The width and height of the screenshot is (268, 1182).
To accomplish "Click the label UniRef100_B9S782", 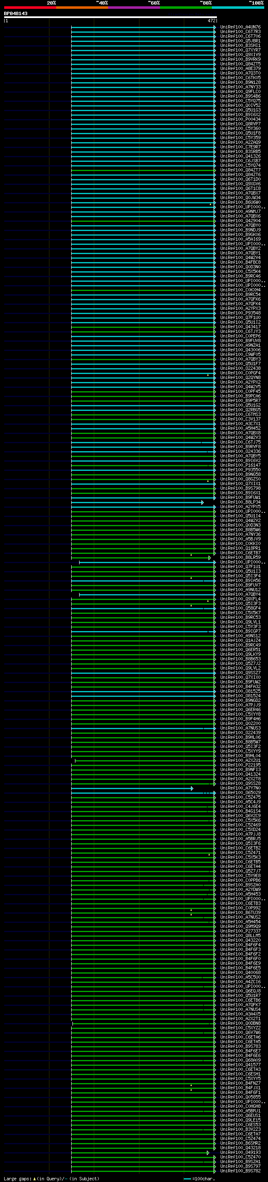I will [240, 1171].
